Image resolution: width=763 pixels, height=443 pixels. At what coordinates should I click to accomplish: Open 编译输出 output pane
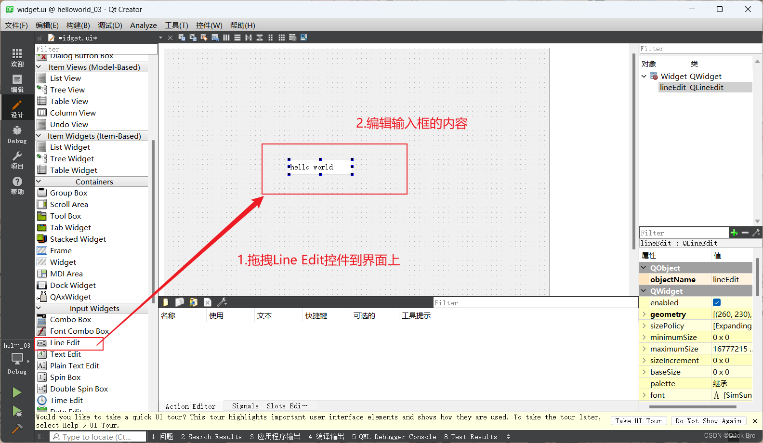tap(326, 437)
